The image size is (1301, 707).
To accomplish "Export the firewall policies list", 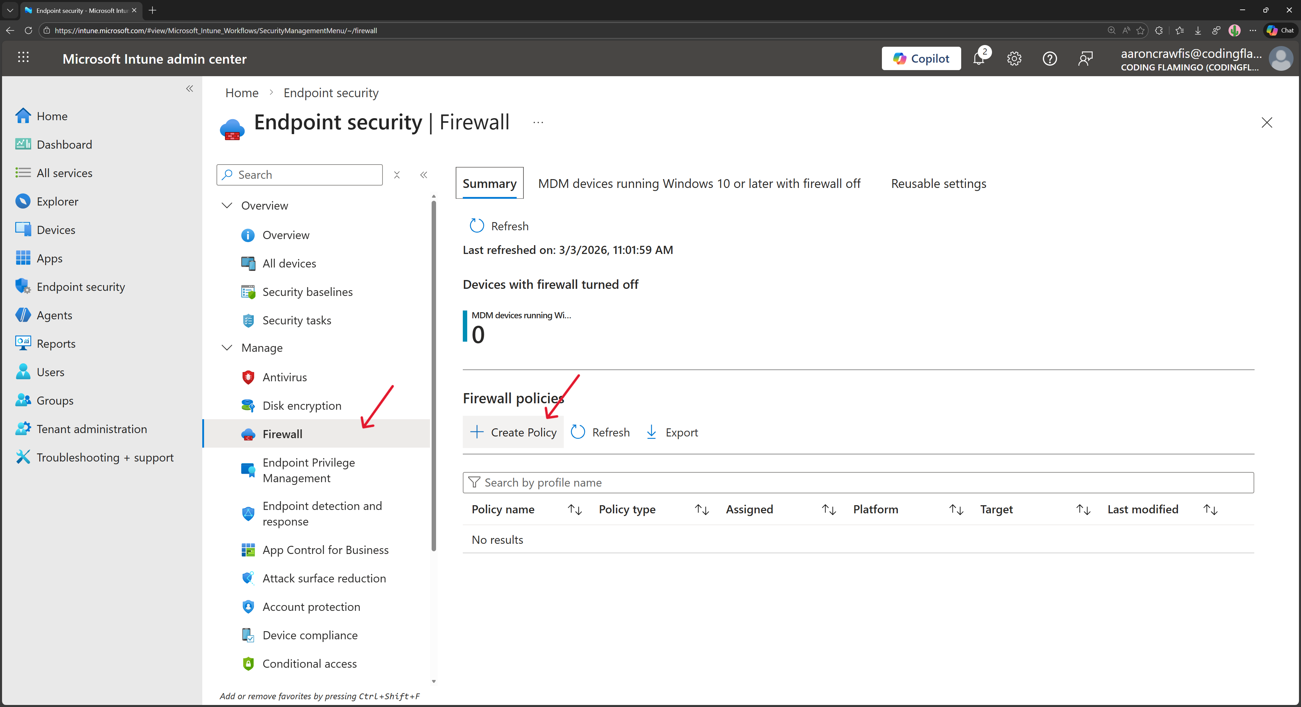I will (x=672, y=432).
